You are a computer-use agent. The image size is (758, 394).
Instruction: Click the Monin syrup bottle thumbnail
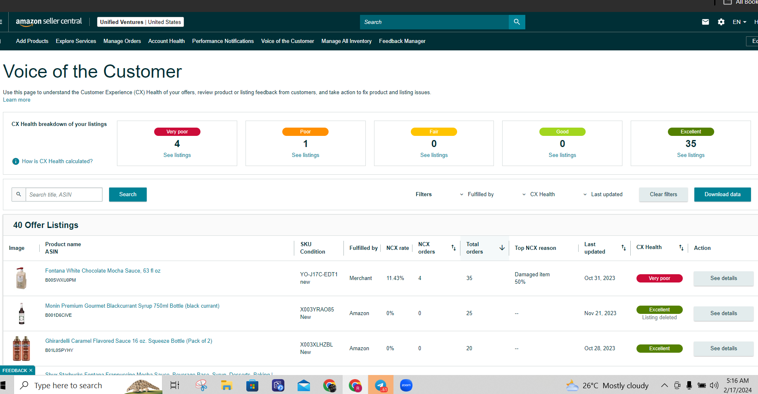coord(21,313)
